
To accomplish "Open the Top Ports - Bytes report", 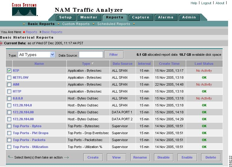I will tap(27, 126).
